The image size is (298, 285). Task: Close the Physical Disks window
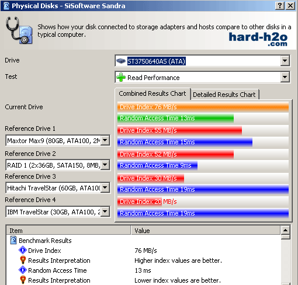(290, 6)
